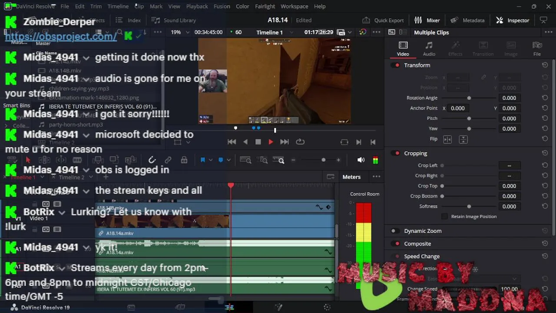Expand the Composite section
The image size is (556, 313).
coord(417,244)
